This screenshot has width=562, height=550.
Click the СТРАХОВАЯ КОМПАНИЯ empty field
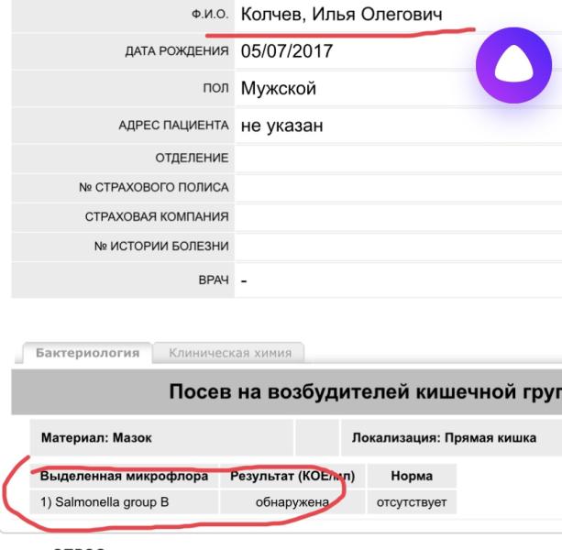click(398, 216)
